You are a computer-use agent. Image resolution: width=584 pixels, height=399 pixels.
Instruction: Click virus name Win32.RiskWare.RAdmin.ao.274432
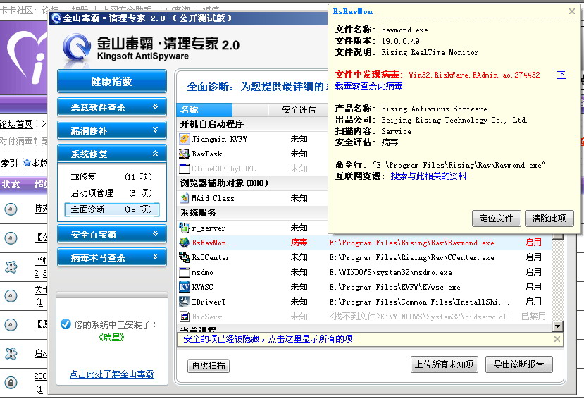coord(475,75)
